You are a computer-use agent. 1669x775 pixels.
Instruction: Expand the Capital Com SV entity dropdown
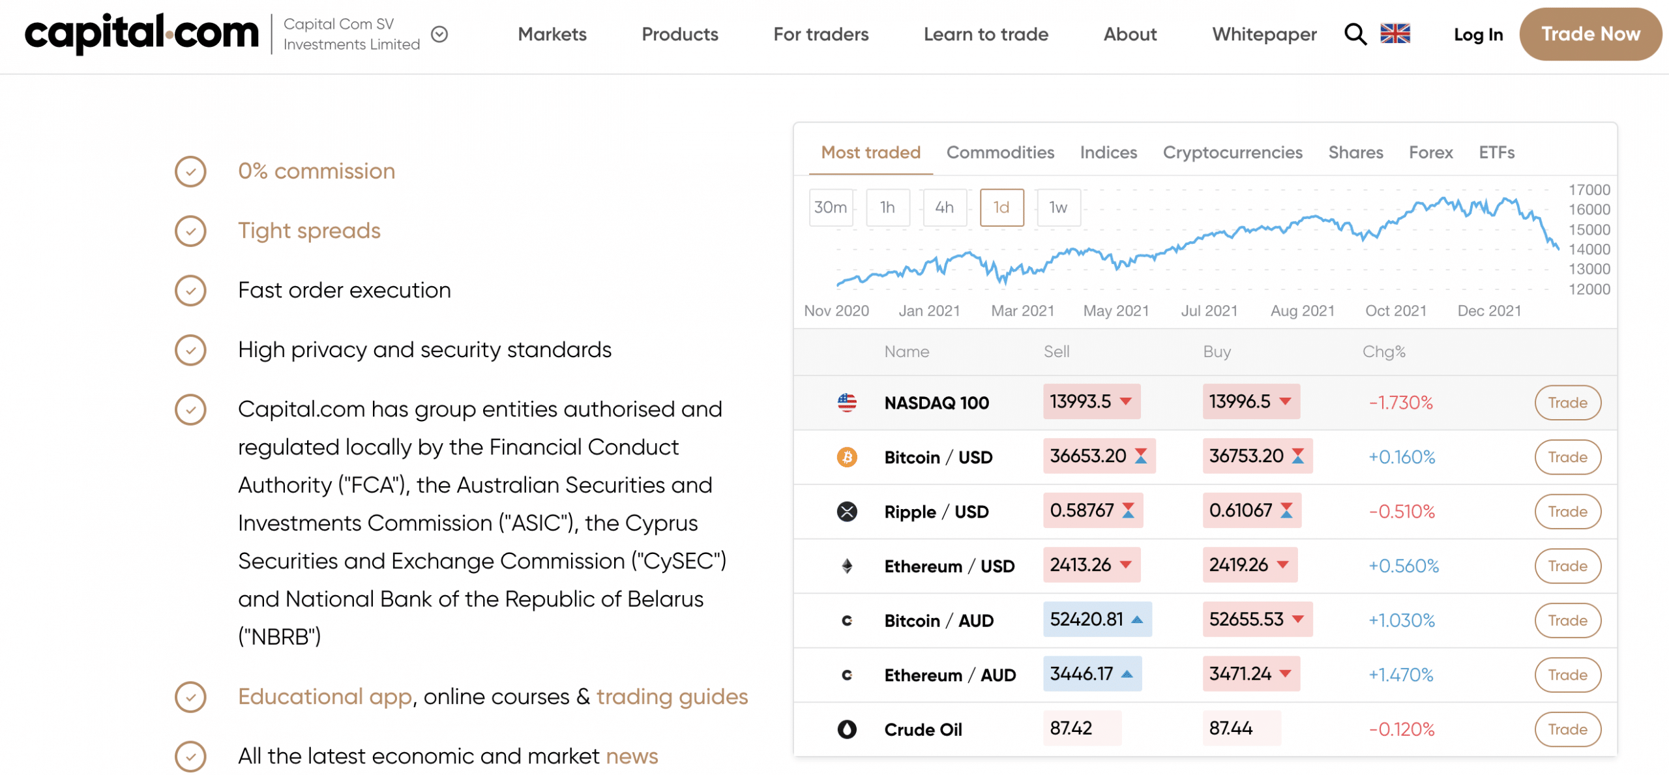tap(440, 34)
